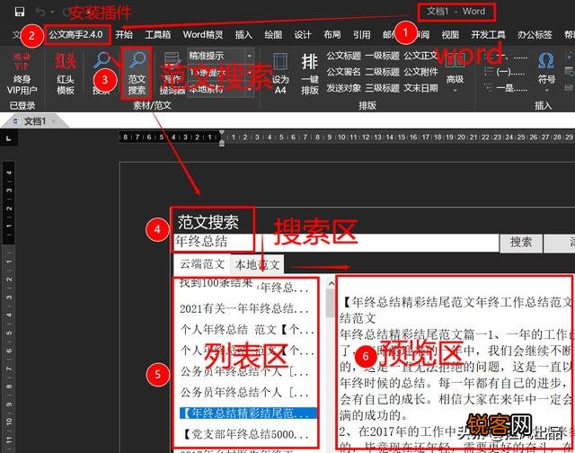Apply the 发送对象 style
Image resolution: width=575 pixels, height=453 pixels.
point(343,88)
